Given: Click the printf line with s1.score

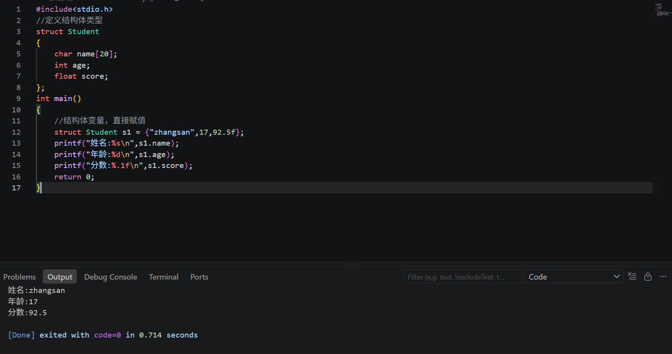Looking at the screenshot, I should (123, 165).
